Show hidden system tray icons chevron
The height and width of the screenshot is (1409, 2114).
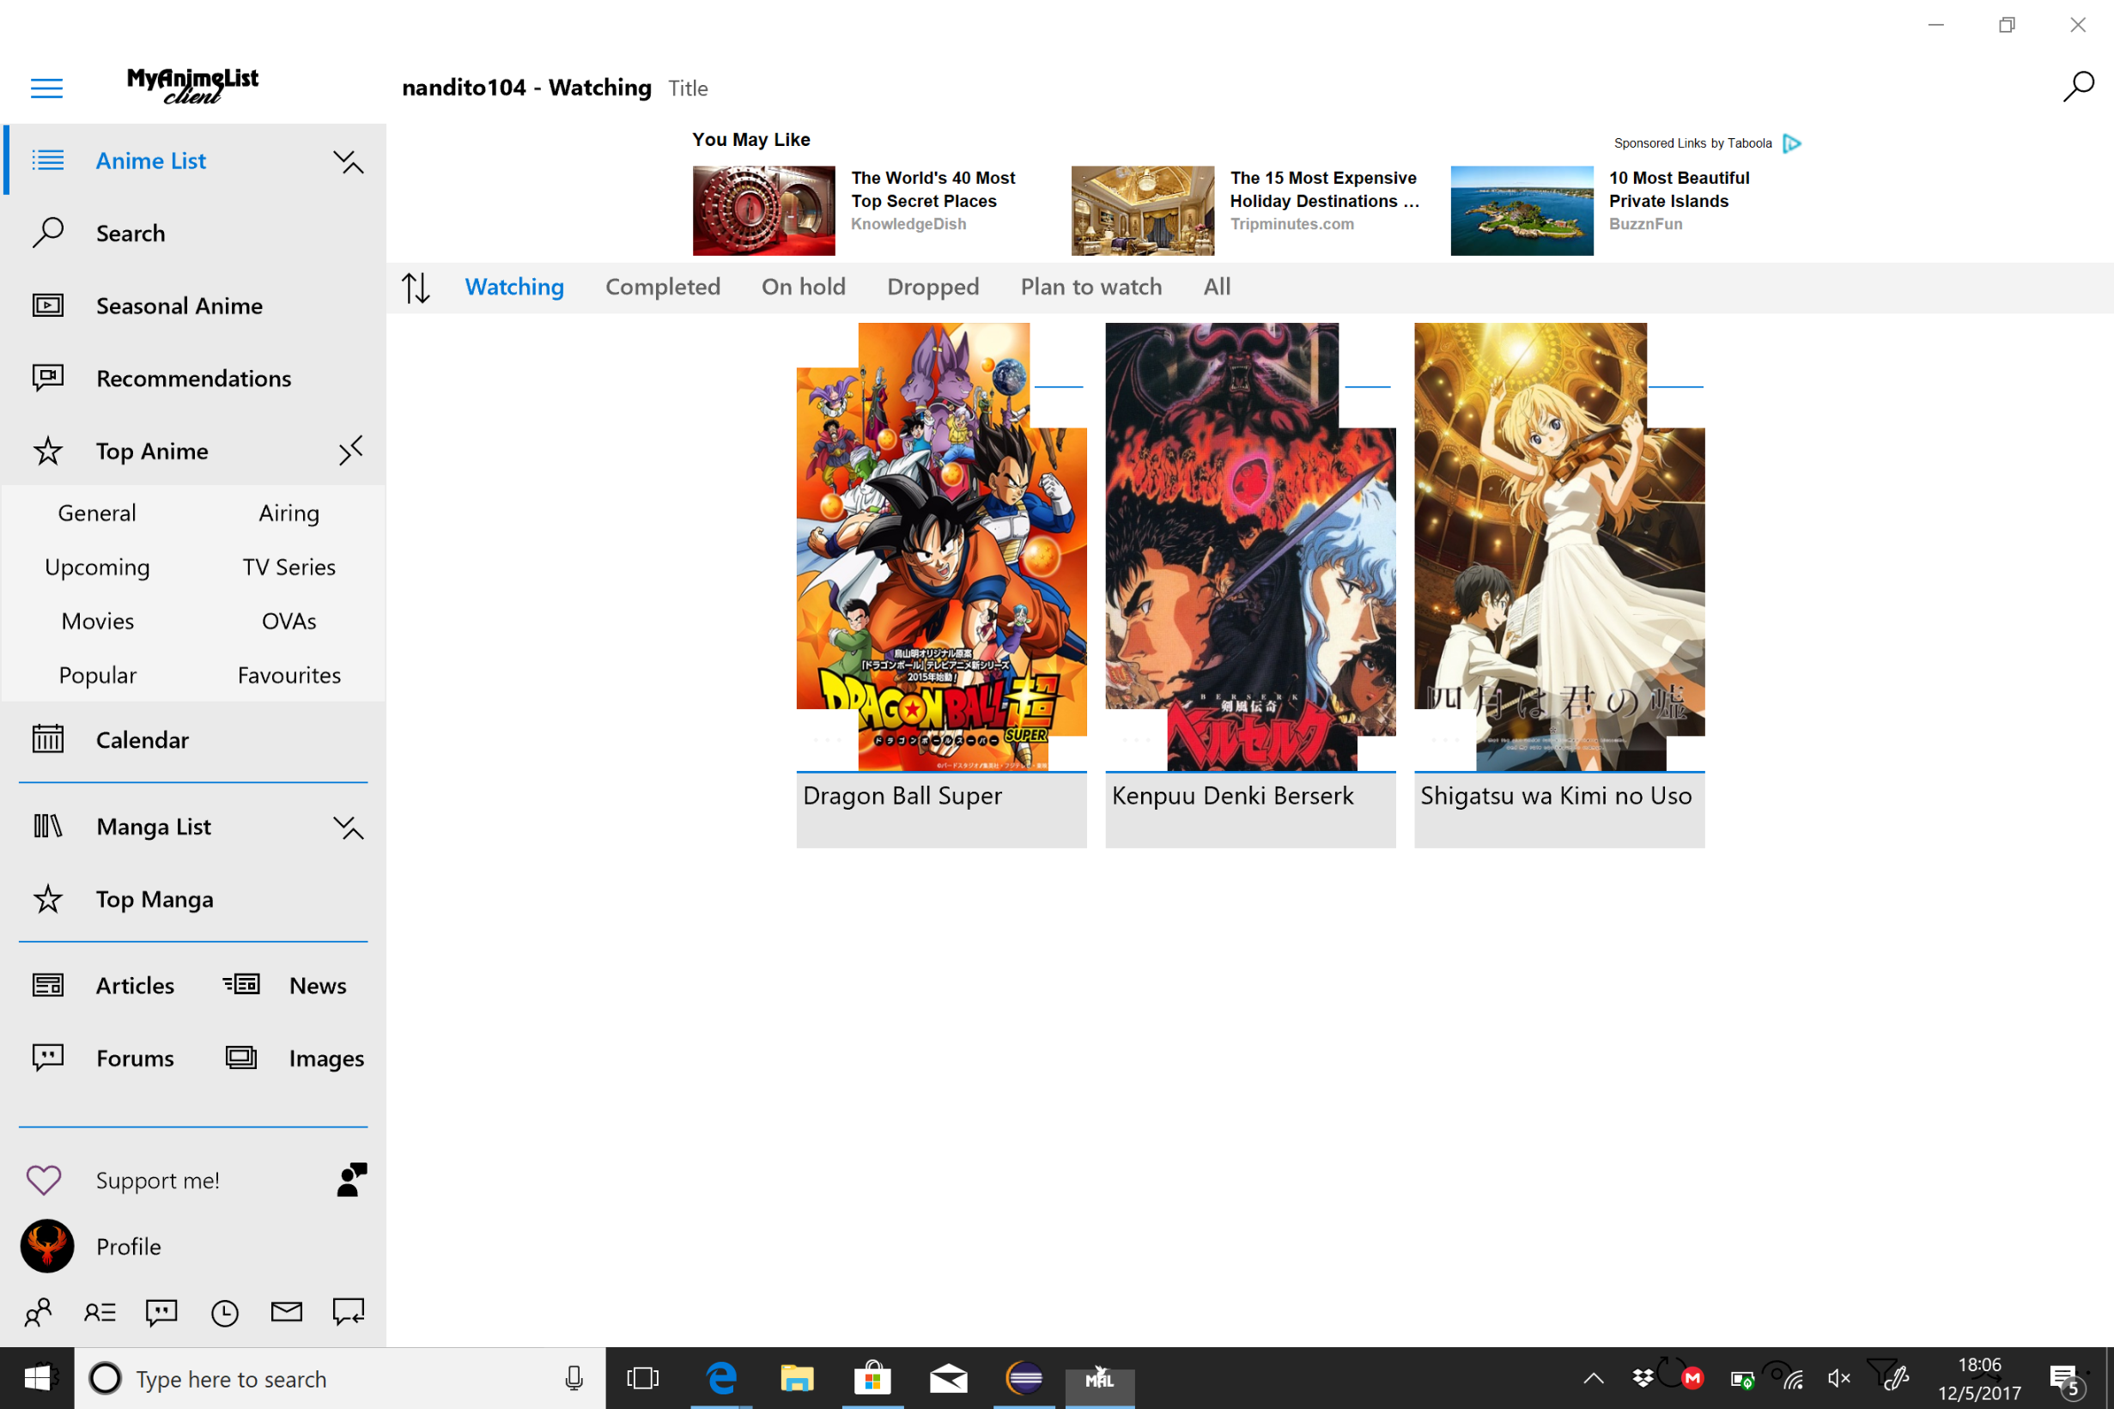[x=1593, y=1378]
